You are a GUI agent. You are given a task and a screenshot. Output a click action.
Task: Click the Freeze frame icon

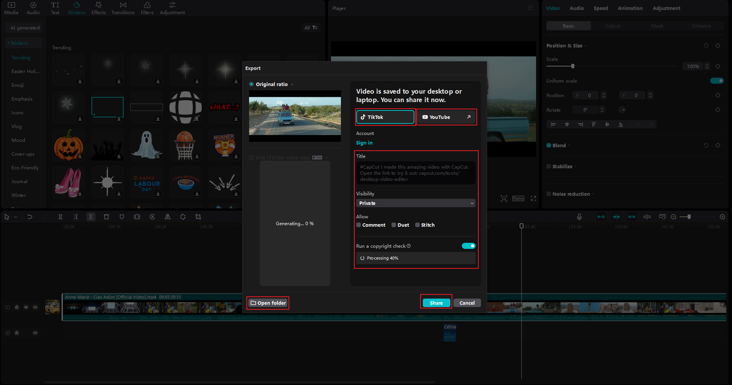click(x=137, y=217)
